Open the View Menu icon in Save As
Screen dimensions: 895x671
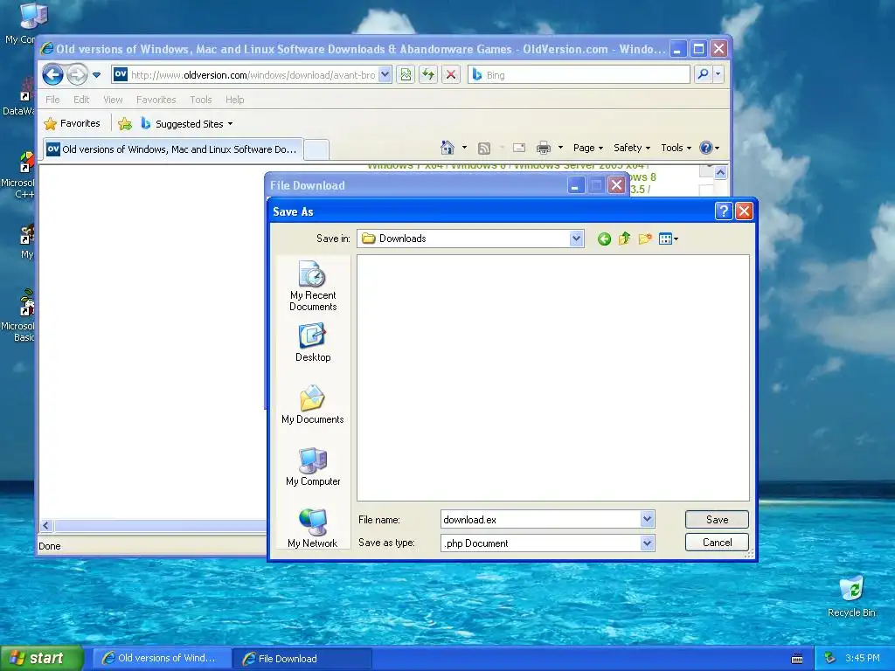pyautogui.click(x=668, y=239)
